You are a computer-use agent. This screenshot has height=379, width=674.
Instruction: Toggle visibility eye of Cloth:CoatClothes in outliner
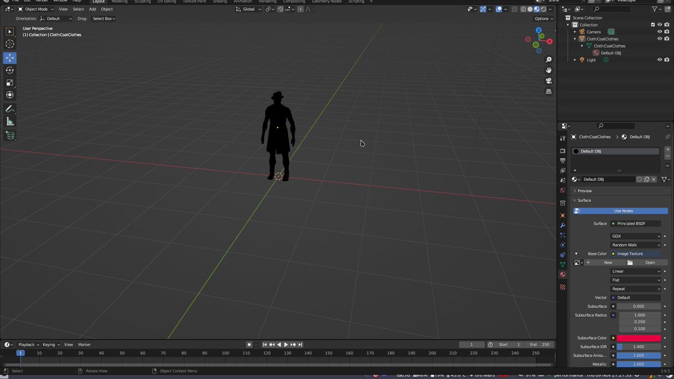(659, 39)
